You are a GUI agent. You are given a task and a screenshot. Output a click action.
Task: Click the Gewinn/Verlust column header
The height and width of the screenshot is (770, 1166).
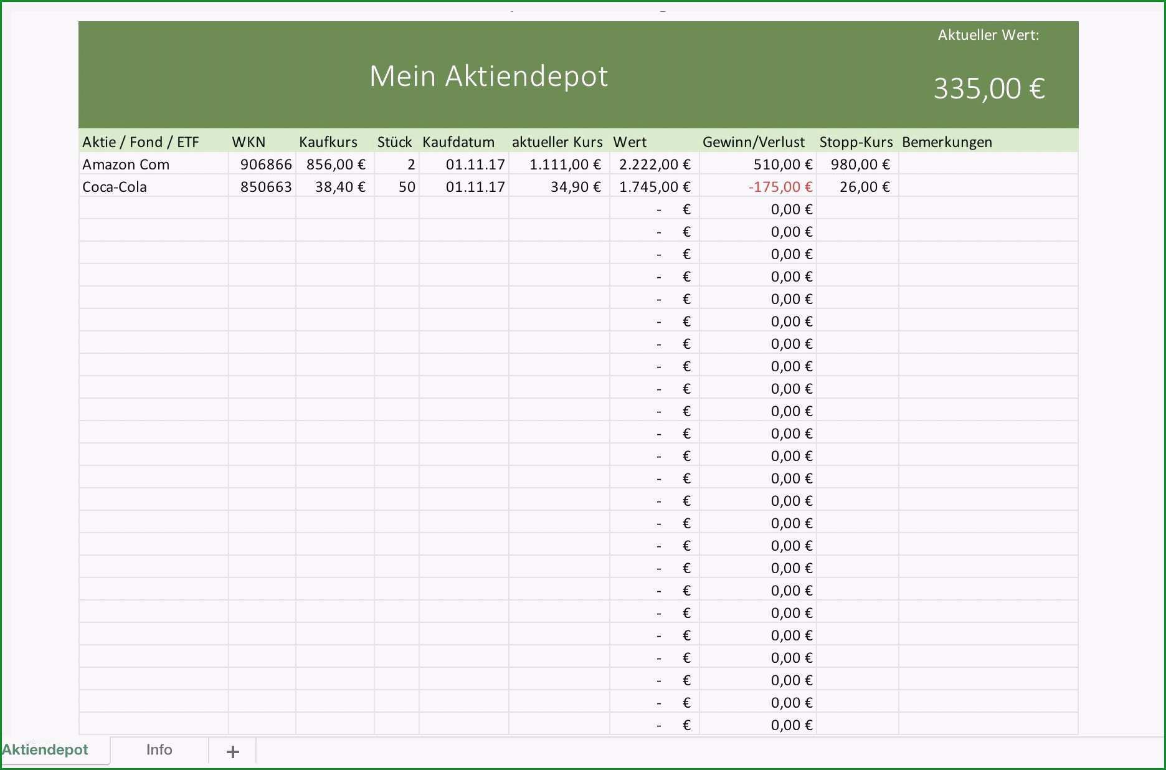[x=757, y=141]
